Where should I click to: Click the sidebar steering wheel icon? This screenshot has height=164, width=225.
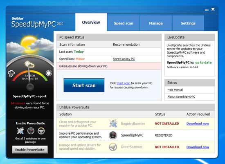[41, 131]
